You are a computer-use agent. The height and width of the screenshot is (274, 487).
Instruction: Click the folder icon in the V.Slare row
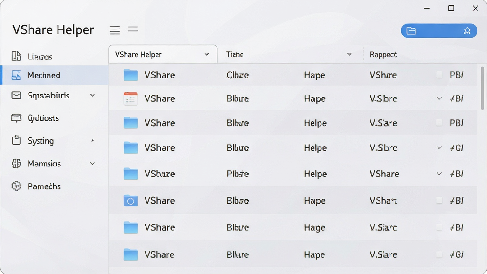[x=130, y=254]
